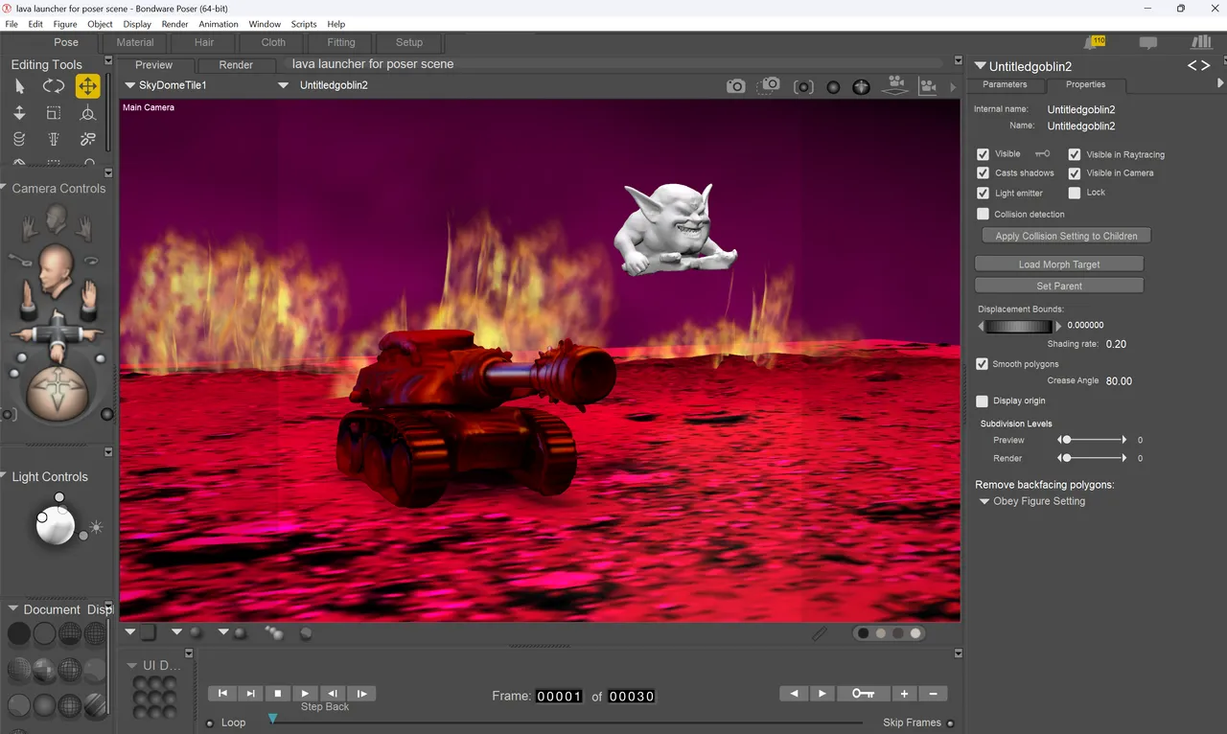Viewport: 1227px width, 734px height.
Task: Expand the UI Dots panel arrow
Action: [x=132, y=665]
